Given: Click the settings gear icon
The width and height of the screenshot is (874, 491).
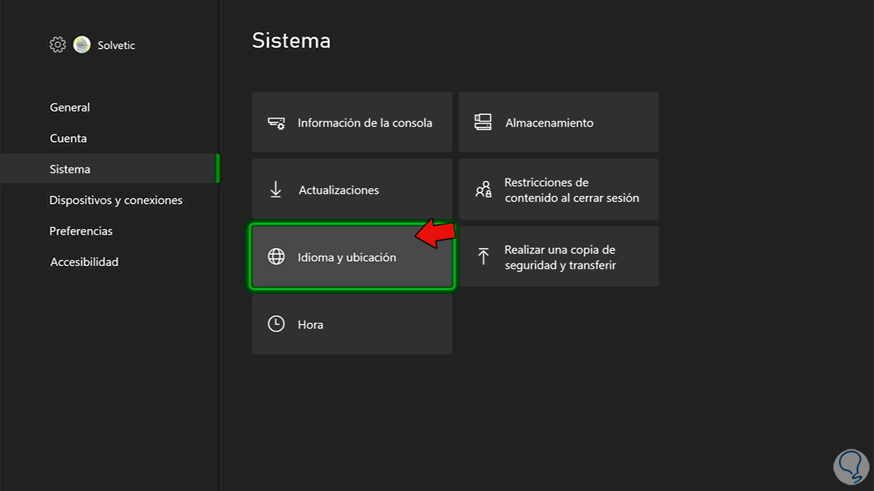Looking at the screenshot, I should click(x=58, y=45).
